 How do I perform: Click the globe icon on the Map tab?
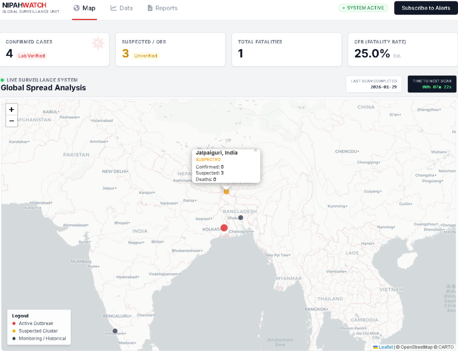[x=76, y=8]
